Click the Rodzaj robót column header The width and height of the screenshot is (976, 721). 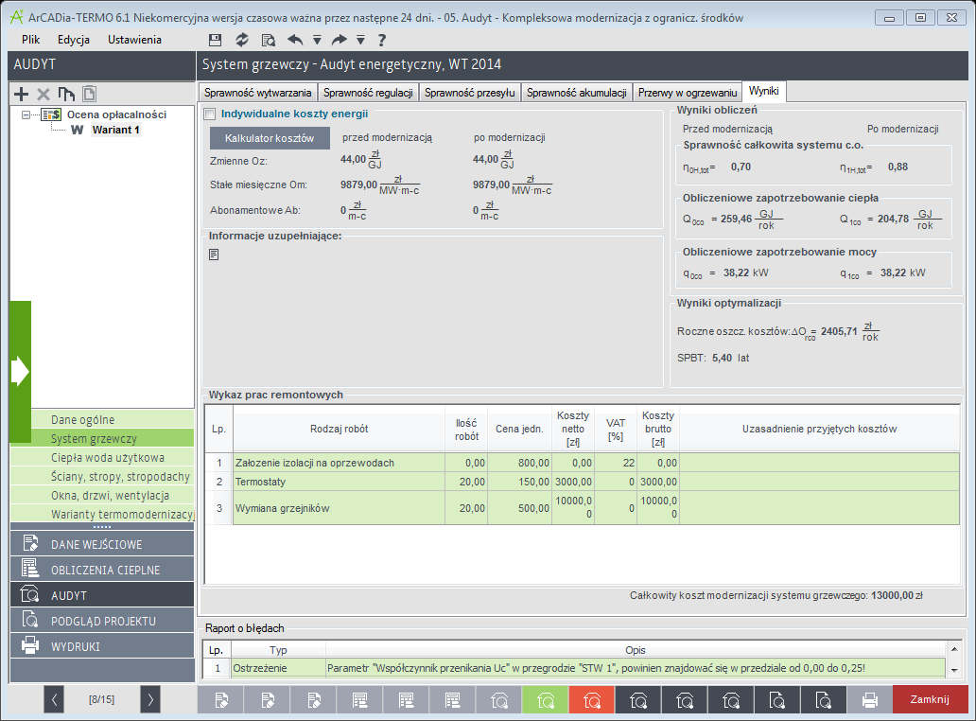click(339, 429)
